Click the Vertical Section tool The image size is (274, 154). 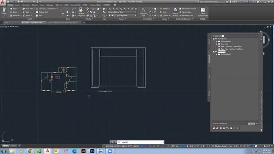[175, 12]
